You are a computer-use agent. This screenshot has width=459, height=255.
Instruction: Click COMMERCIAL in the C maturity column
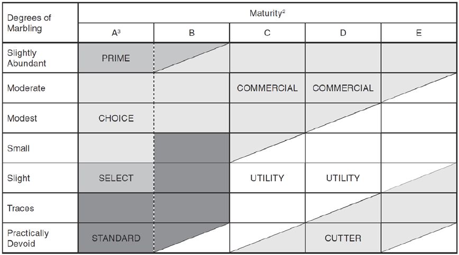tap(267, 88)
